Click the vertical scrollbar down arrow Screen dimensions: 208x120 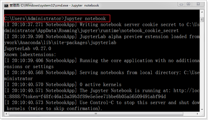tap(202, 109)
